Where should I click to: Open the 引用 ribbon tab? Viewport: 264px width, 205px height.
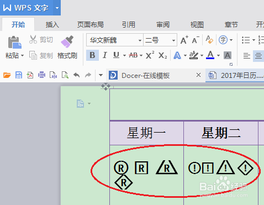(129, 24)
